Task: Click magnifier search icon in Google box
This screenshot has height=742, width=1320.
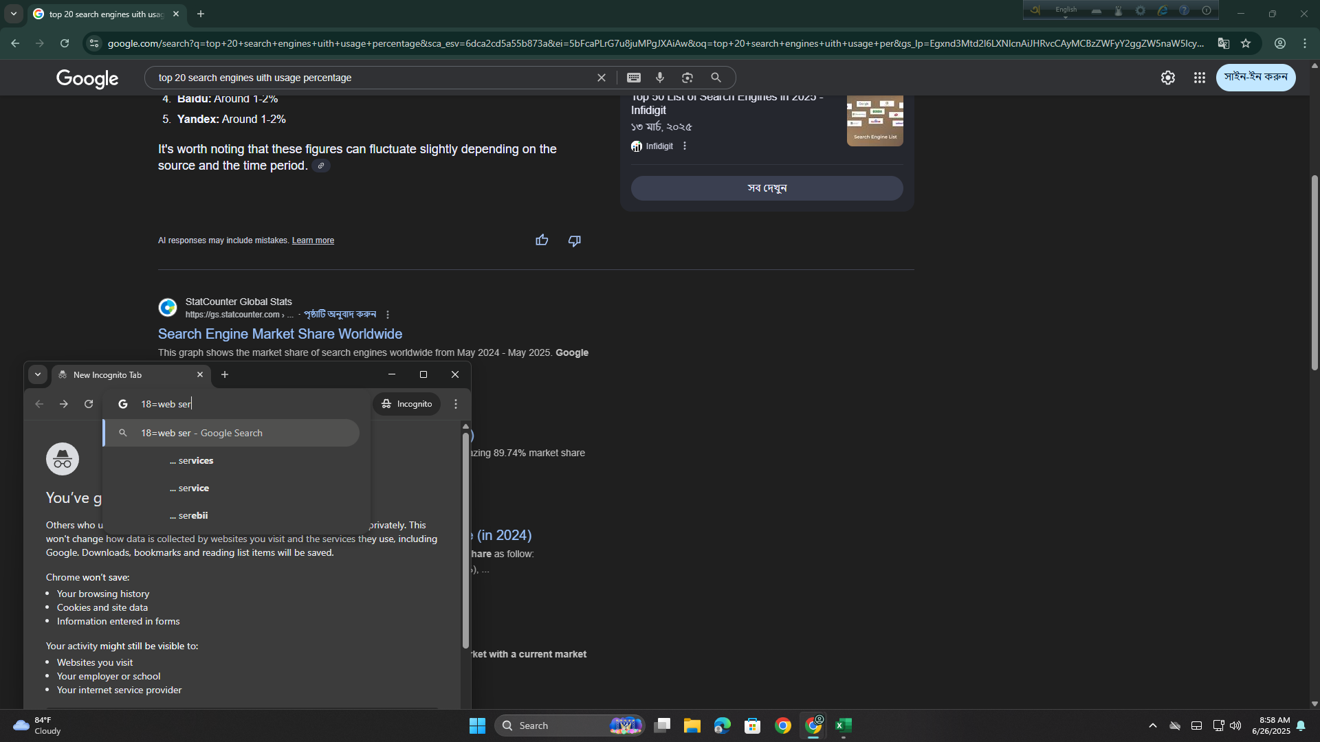Action: pyautogui.click(x=716, y=78)
